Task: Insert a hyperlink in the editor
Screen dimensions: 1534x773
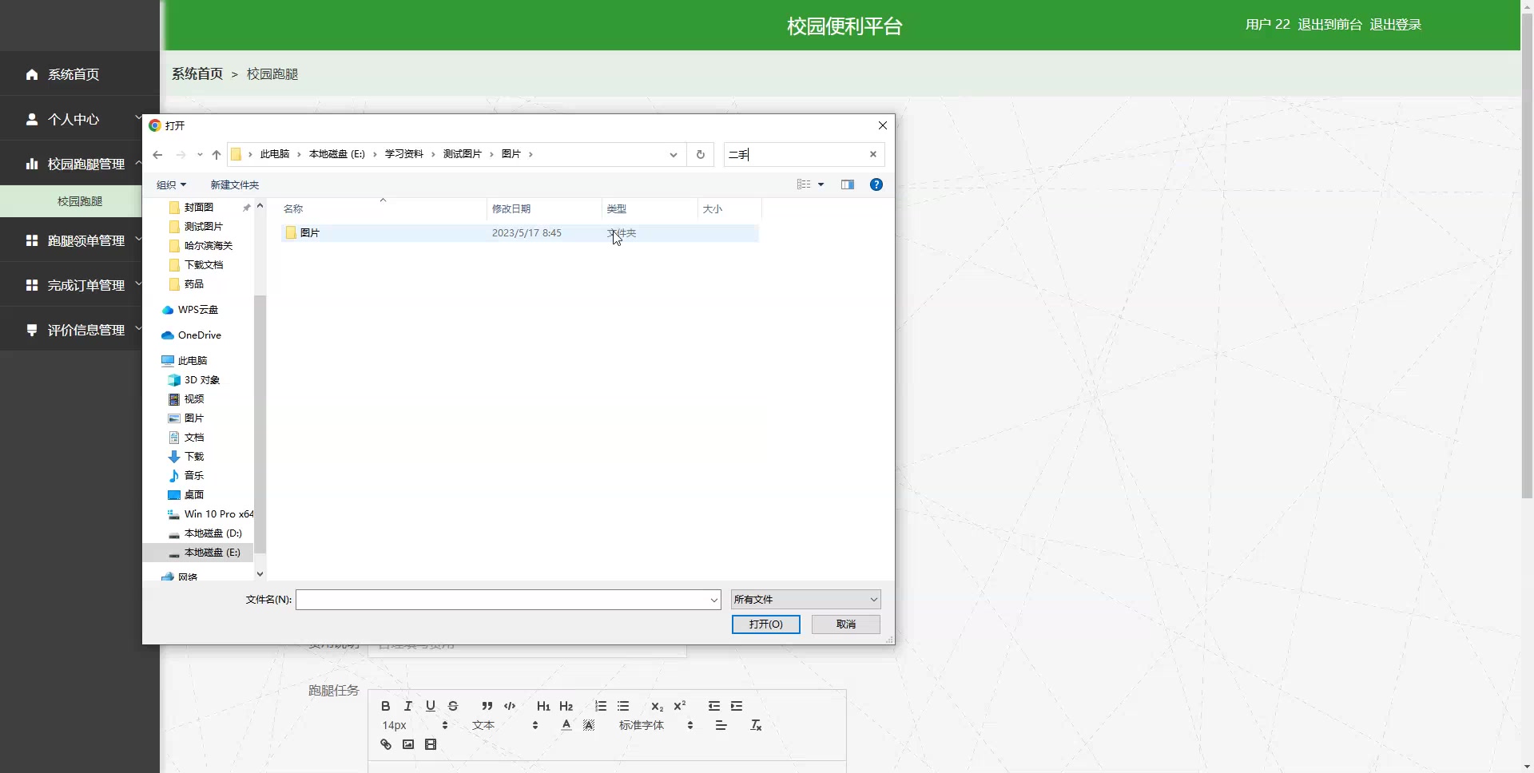Action: point(386,744)
